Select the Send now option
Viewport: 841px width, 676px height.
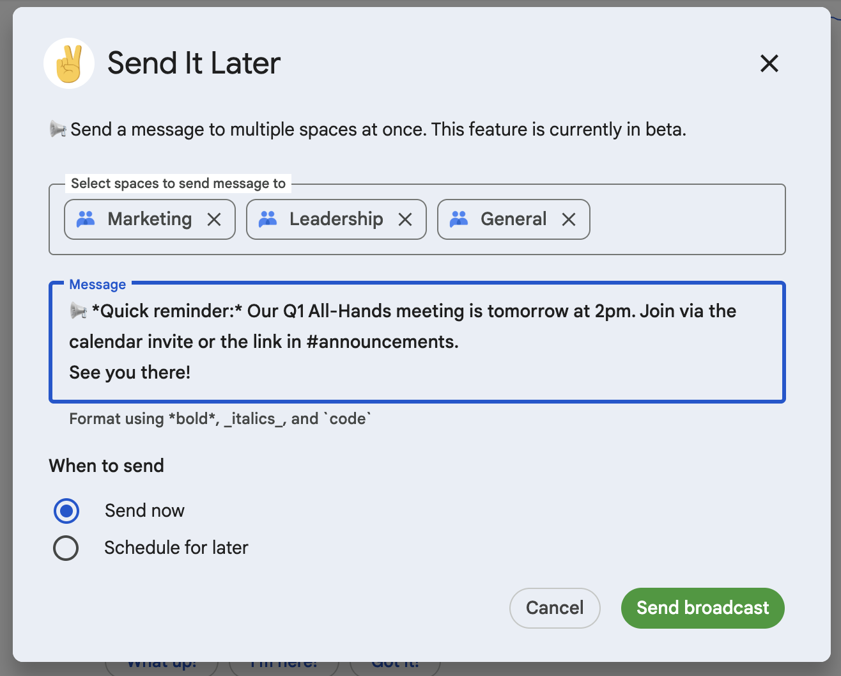point(66,510)
